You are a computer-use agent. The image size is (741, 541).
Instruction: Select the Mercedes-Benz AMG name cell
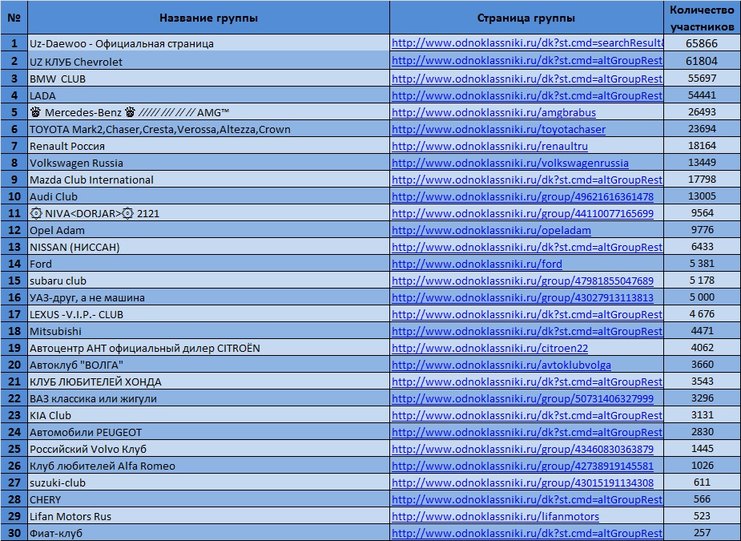pyautogui.click(x=208, y=112)
